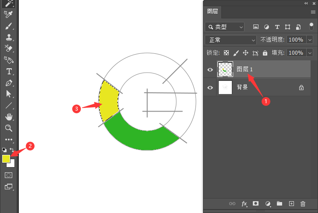
Task: Select the Path Selection arrow tool
Action: pos(8,94)
